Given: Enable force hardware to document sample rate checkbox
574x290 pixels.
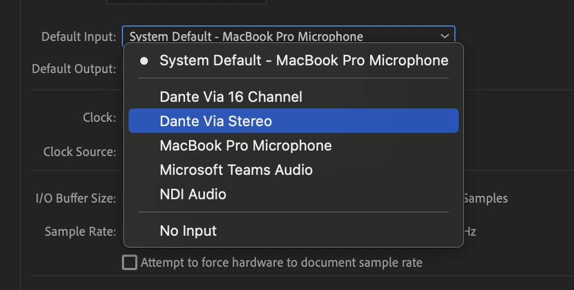Looking at the screenshot, I should [x=130, y=262].
